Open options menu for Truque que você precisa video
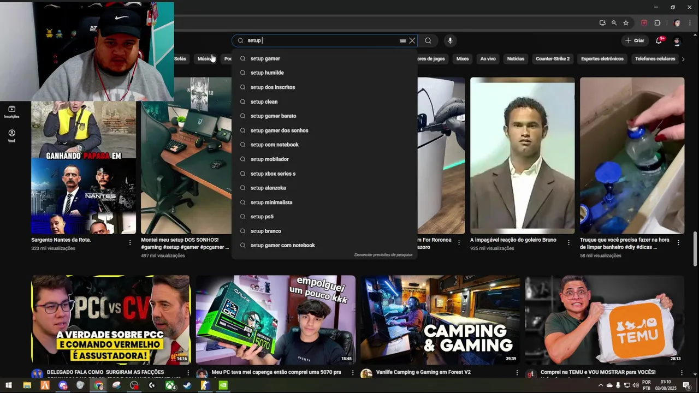This screenshot has height=393, width=699. pos(678,242)
